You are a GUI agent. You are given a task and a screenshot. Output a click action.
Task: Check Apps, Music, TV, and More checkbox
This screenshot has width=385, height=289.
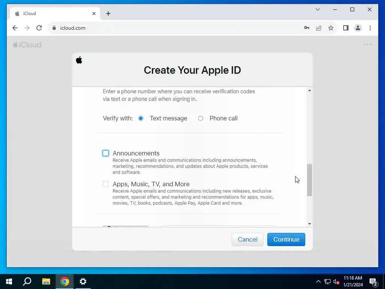point(106,184)
